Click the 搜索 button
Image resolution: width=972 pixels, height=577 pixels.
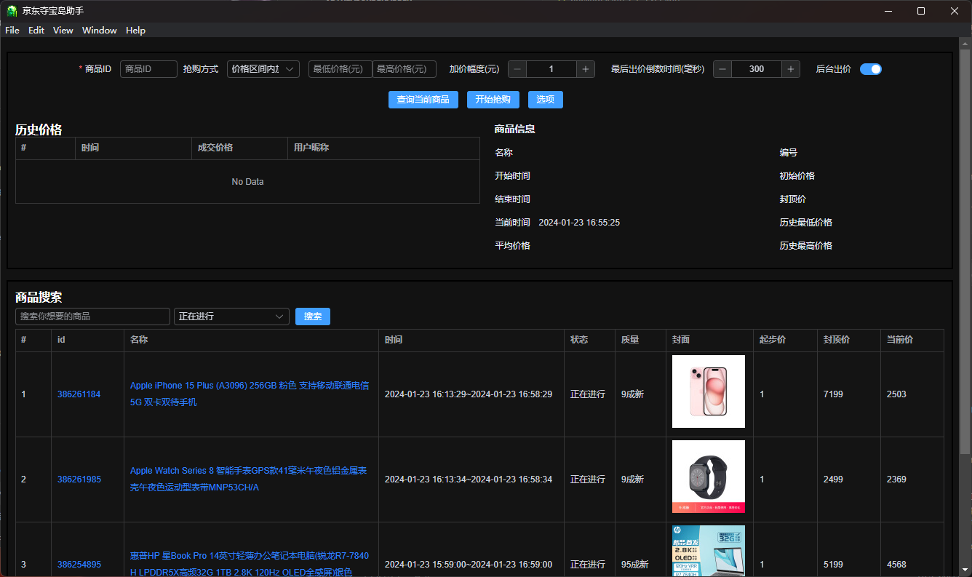(x=313, y=317)
